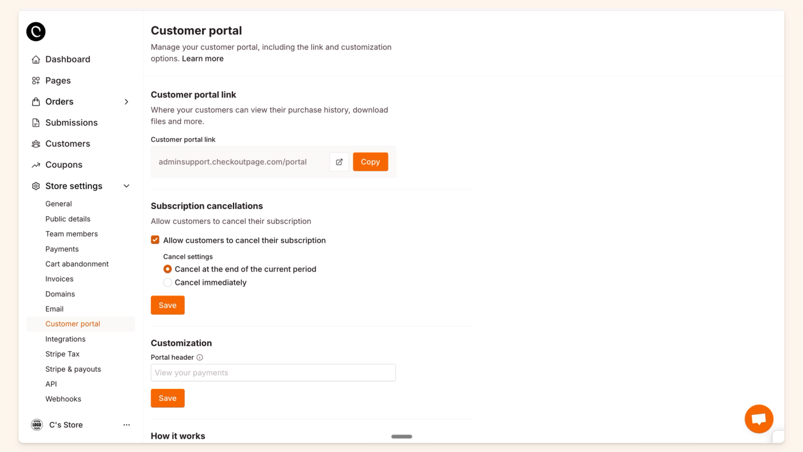Select the Coupons icon

tap(35, 165)
